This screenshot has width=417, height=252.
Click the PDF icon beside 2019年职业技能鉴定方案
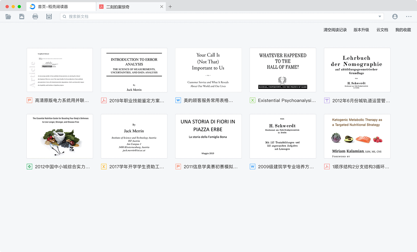tap(104, 100)
